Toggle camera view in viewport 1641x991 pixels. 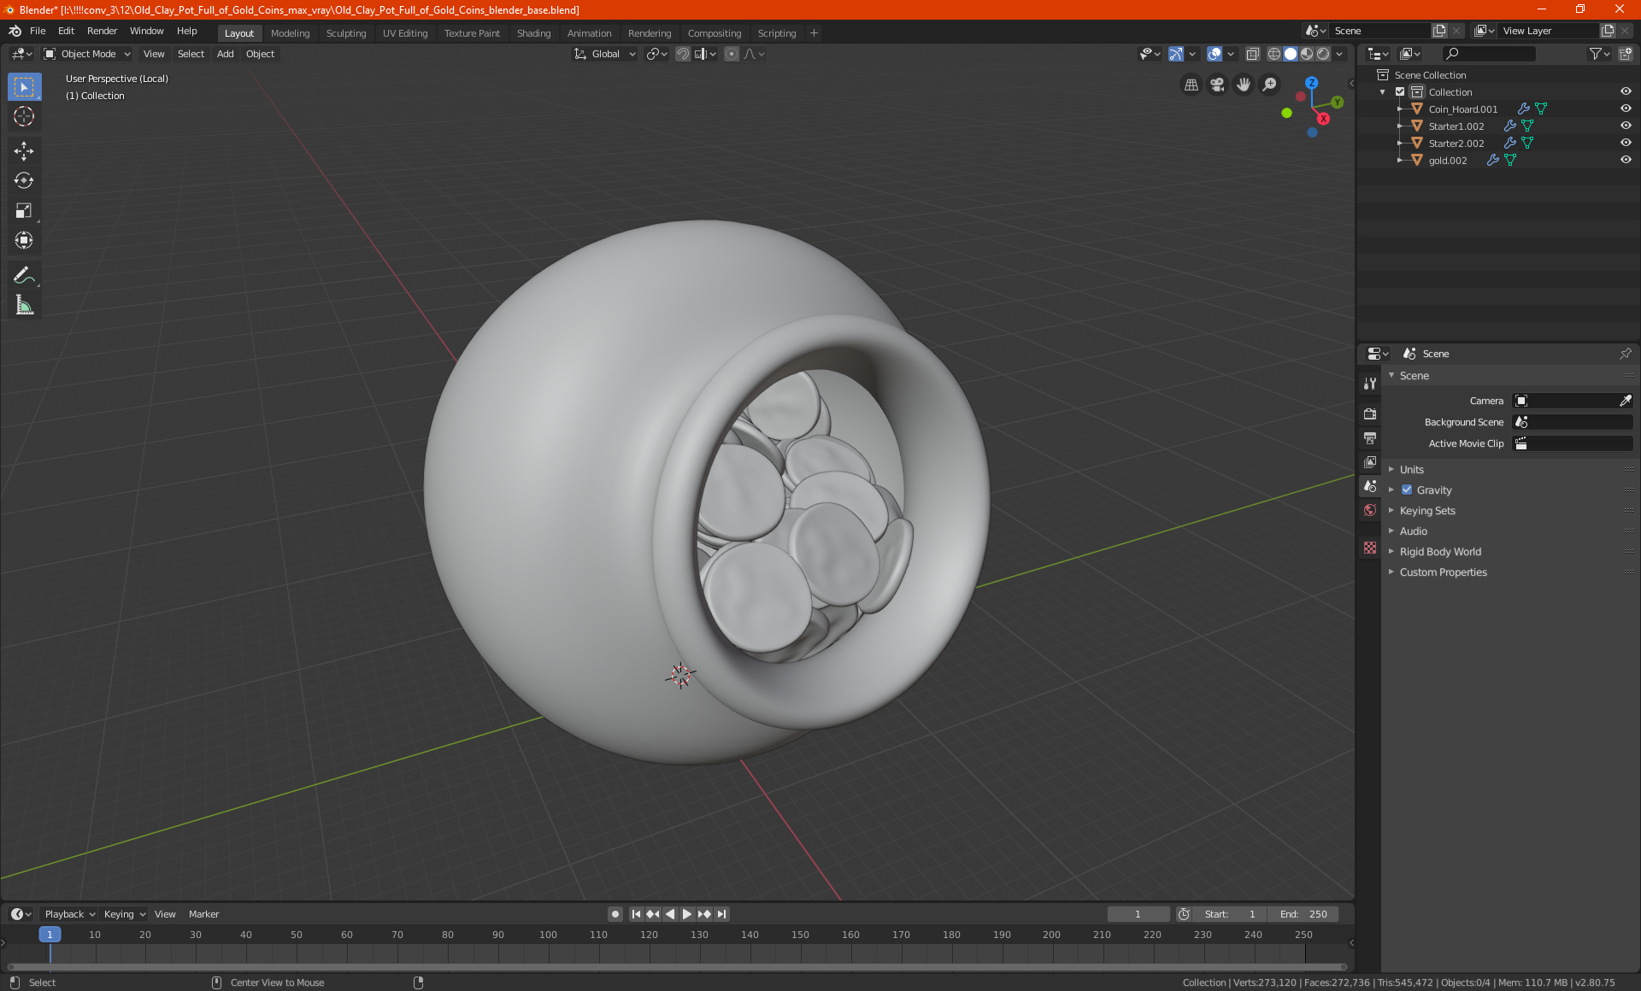[x=1217, y=85]
